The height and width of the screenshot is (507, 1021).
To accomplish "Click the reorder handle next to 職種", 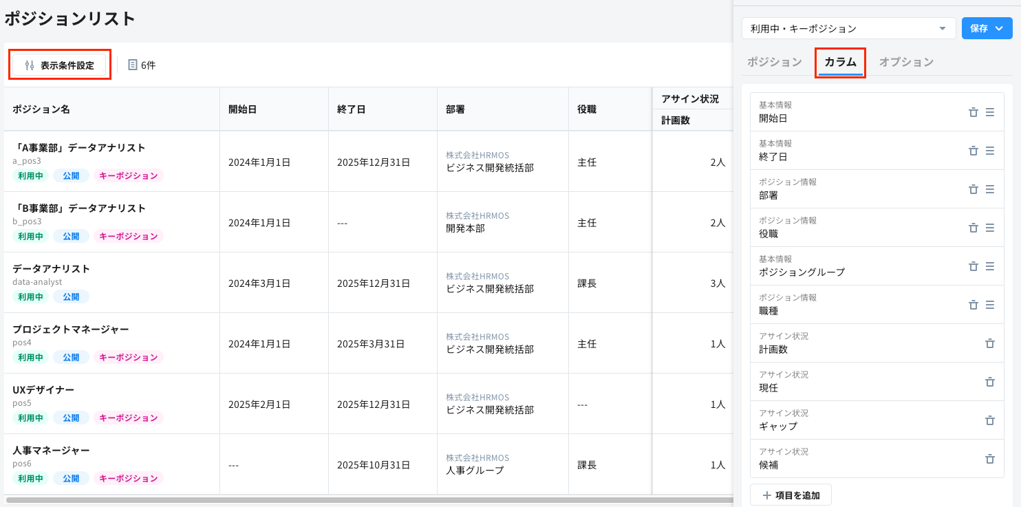I will [991, 304].
